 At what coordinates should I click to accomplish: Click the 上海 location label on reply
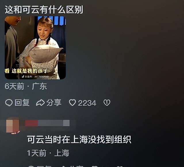tap(62, 153)
